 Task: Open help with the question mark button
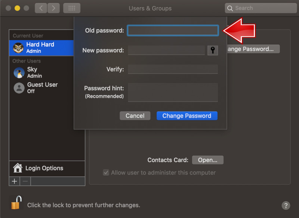click(286, 205)
